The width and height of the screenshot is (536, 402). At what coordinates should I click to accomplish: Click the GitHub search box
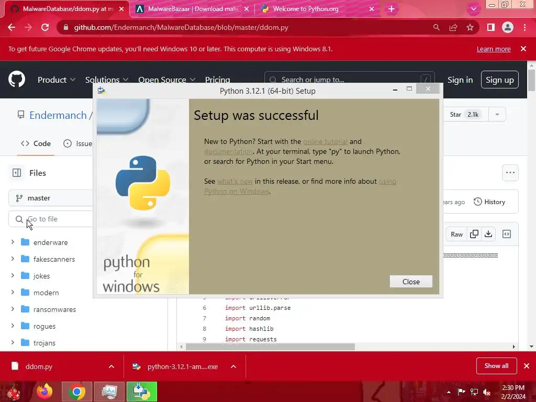click(349, 79)
